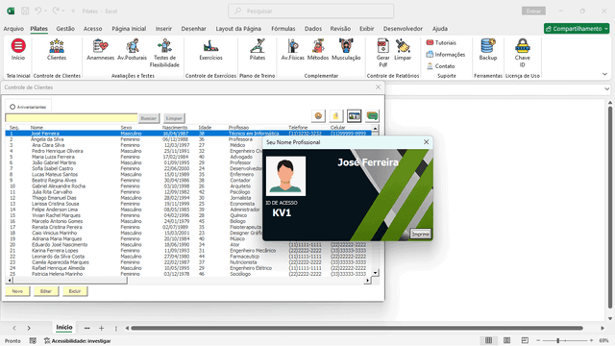Click the Gerar Pdf report icon

pos(382,53)
